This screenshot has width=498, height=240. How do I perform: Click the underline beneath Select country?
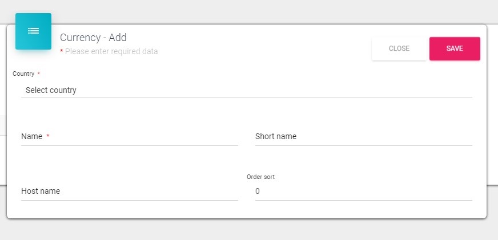coord(246,97)
